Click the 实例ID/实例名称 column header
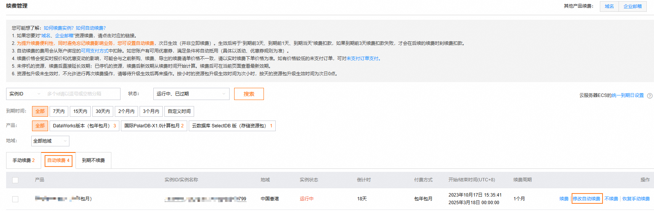The height and width of the screenshot is (211, 654). point(182,180)
